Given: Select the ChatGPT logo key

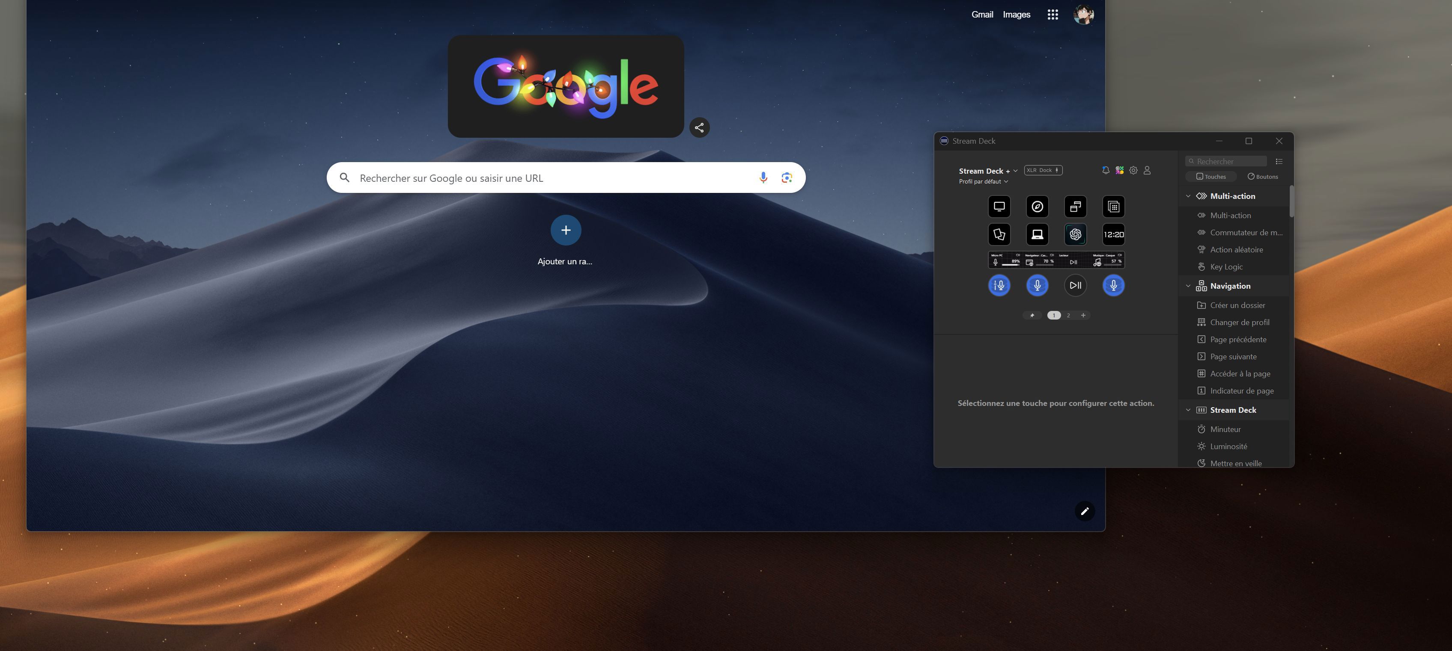Looking at the screenshot, I should click(1075, 234).
